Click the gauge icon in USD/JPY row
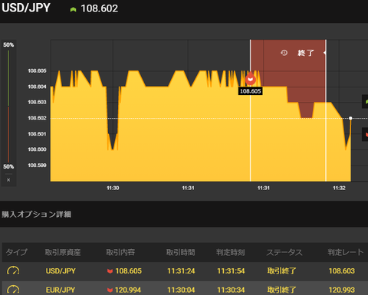368x295 pixels. (x=13, y=270)
